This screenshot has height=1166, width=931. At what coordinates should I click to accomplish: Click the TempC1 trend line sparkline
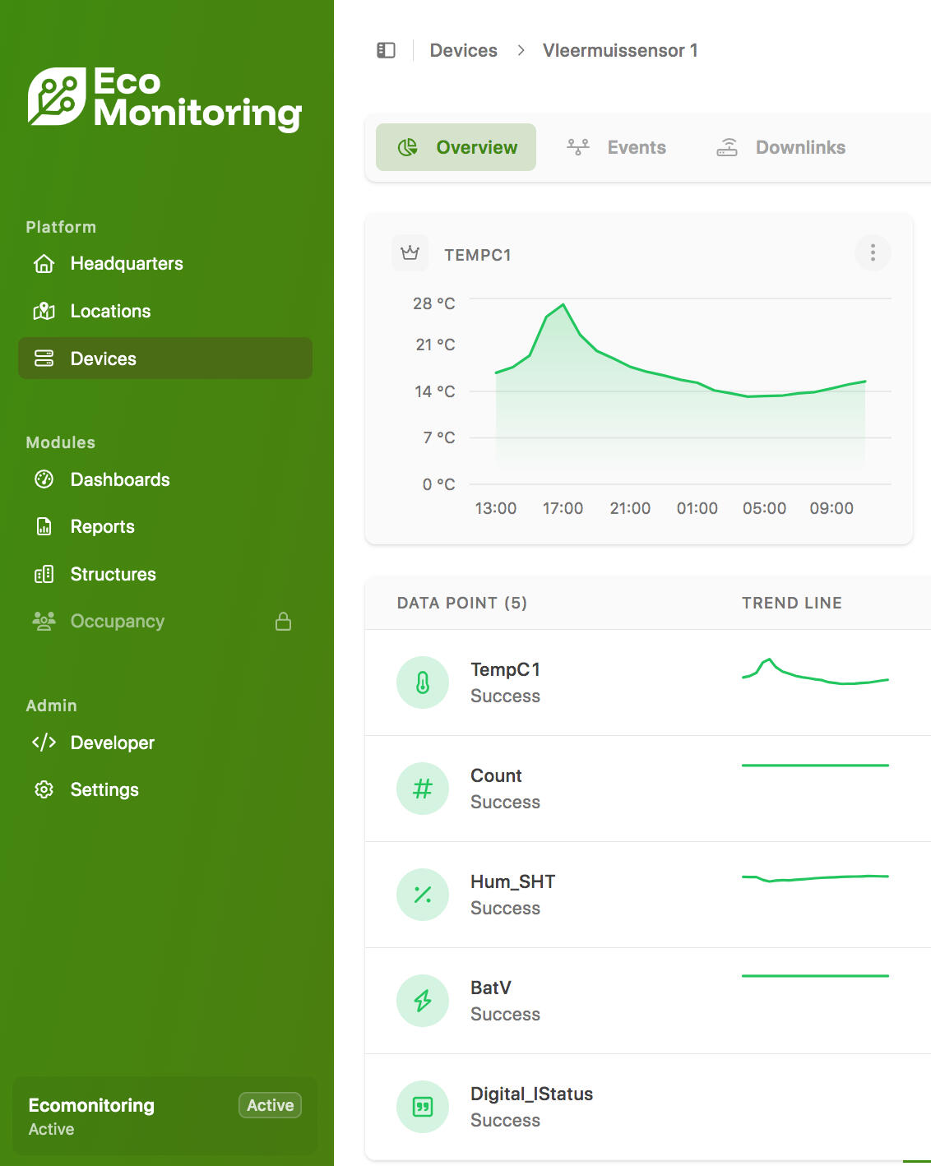(x=815, y=673)
